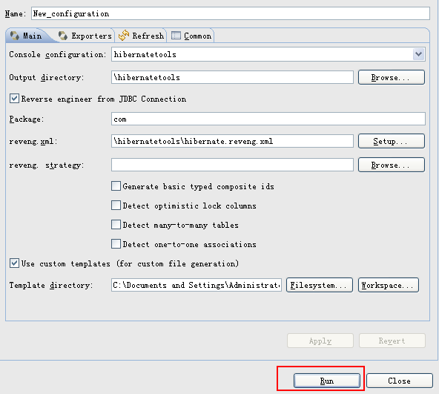This screenshot has height=394, width=439.
Task: Open Setup for reveng.xml
Action: [392, 141]
